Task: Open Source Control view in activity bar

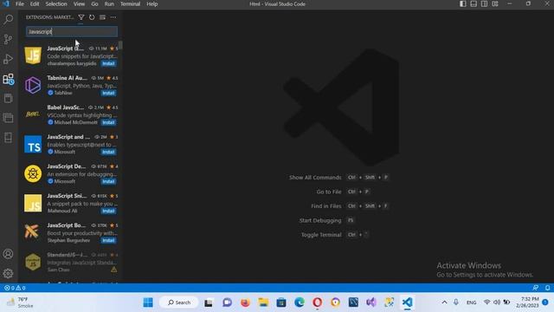Action: (x=8, y=39)
